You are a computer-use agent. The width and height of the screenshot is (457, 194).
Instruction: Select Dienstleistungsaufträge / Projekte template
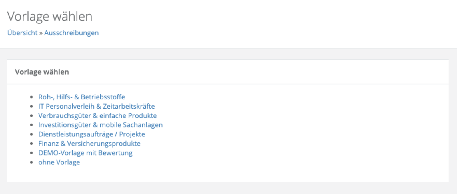[x=91, y=134]
